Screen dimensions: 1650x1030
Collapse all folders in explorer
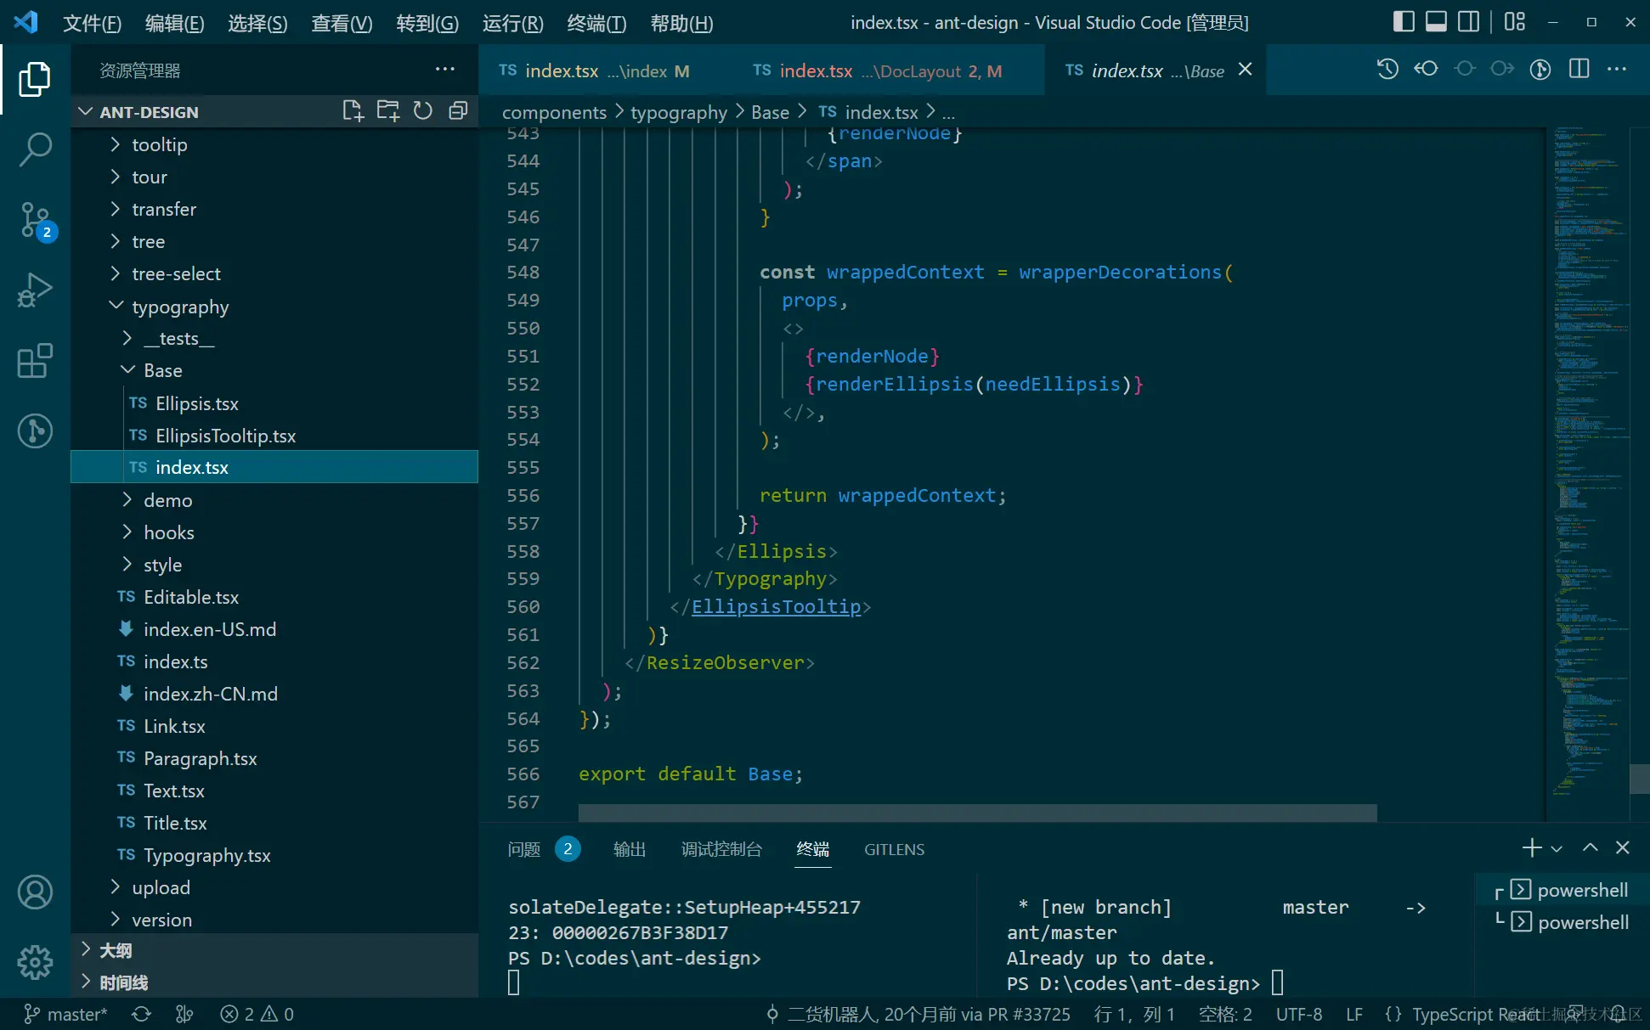tap(458, 111)
